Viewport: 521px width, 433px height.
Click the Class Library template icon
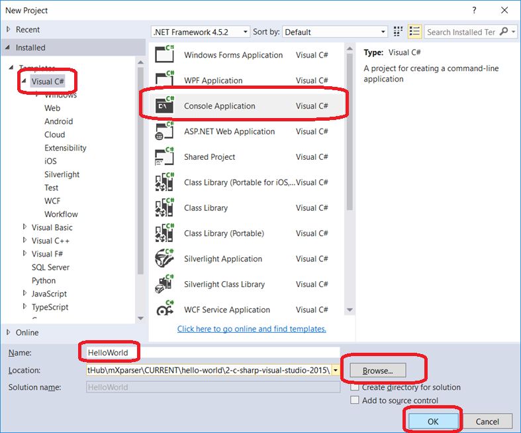coord(164,208)
